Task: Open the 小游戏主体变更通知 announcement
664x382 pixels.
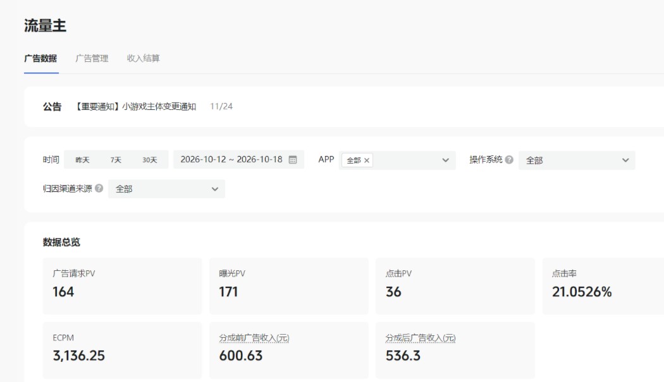Action: pos(135,107)
